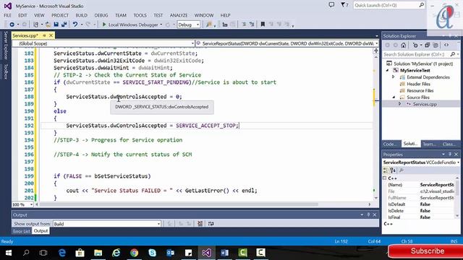463x260 pixels.
Task: Pin the Services.cpp tab
Action: (44, 35)
